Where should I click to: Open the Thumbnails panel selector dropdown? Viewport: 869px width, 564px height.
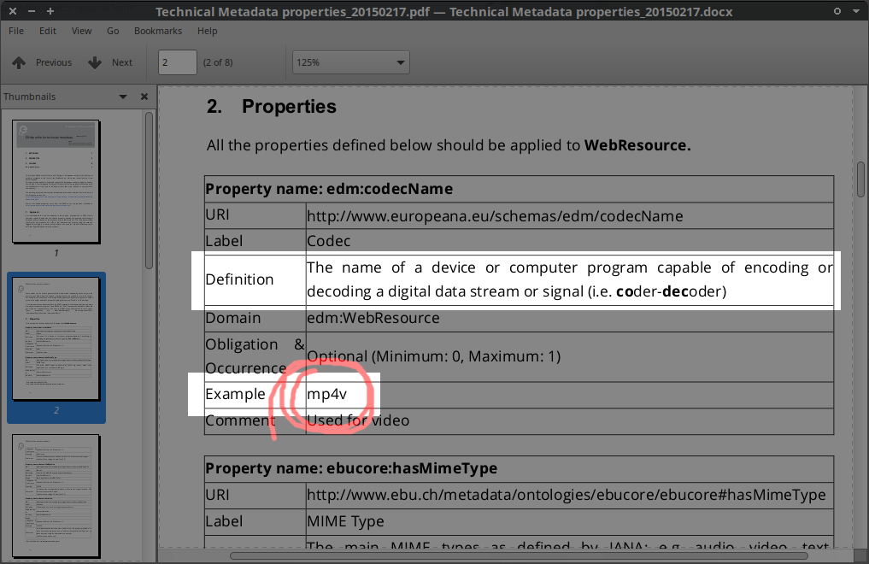coord(123,97)
